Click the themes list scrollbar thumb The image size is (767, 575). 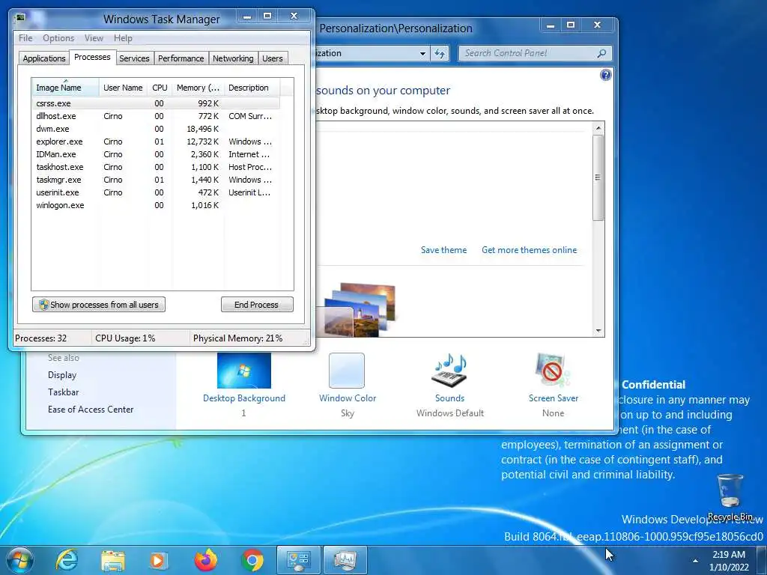[x=598, y=177]
